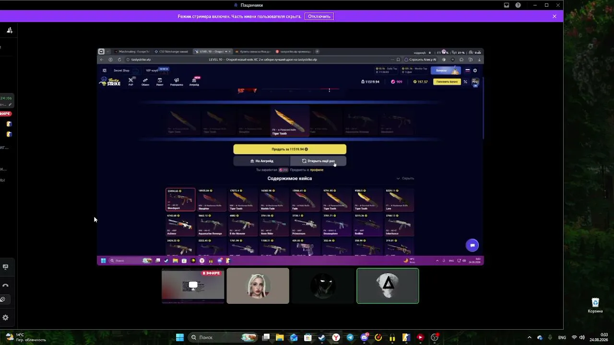Select the Lore knife item card
Viewport: 614px width, 345px height.
tap(399, 199)
